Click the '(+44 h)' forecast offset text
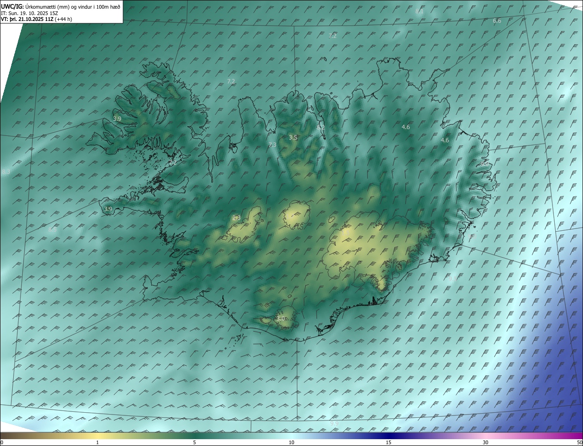Viewport: 583px width, 446px height. point(63,19)
